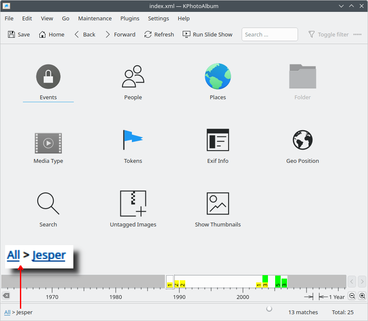368x321 pixels.
Task: Zoom in the date bar
Action: coord(362,296)
